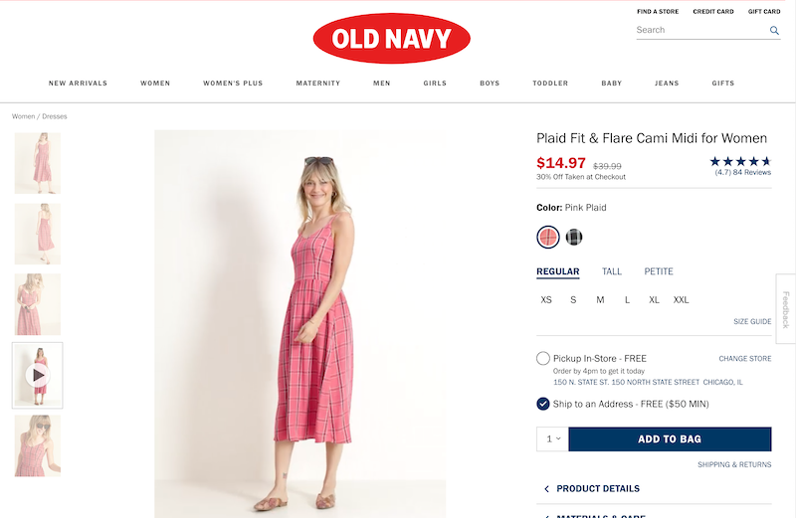
Task: Switch to the Tall size tab
Action: (612, 271)
